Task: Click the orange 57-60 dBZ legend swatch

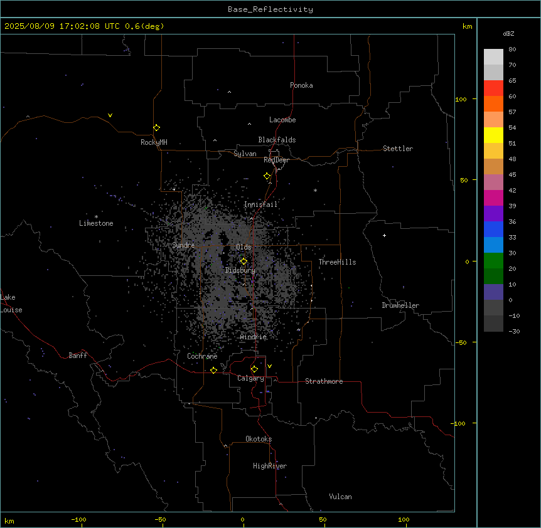Action: (493, 103)
